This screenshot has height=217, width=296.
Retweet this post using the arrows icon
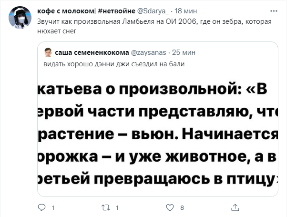[106, 207]
